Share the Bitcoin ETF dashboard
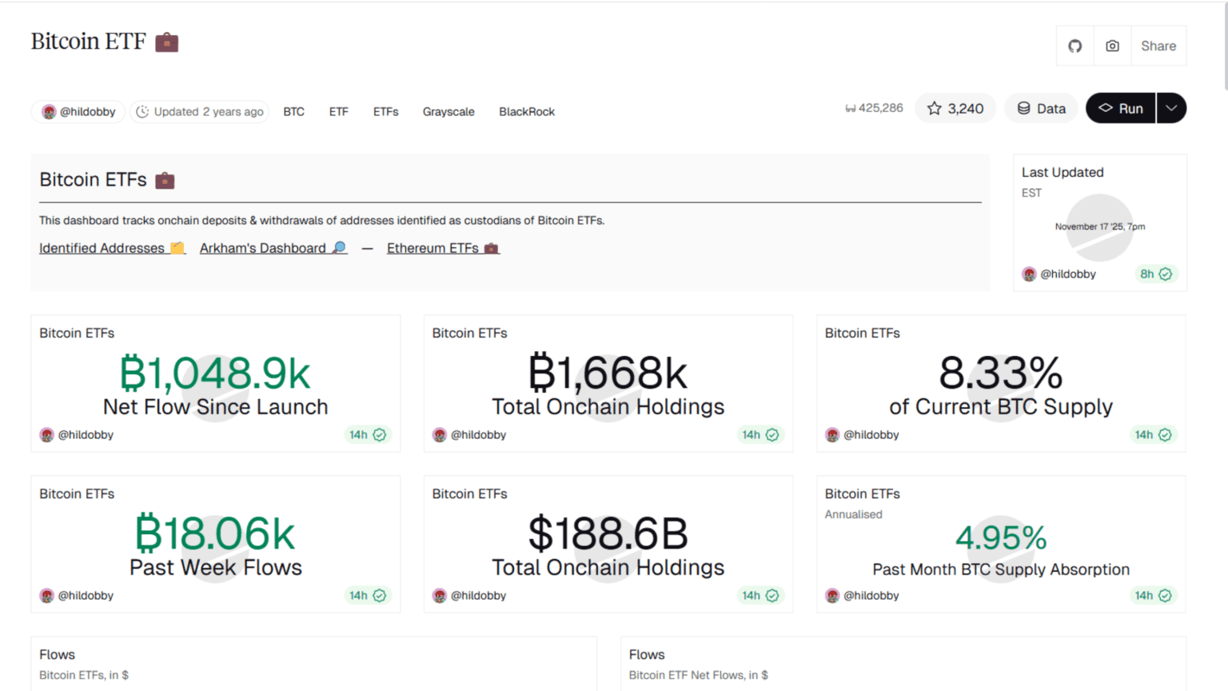 (x=1158, y=46)
